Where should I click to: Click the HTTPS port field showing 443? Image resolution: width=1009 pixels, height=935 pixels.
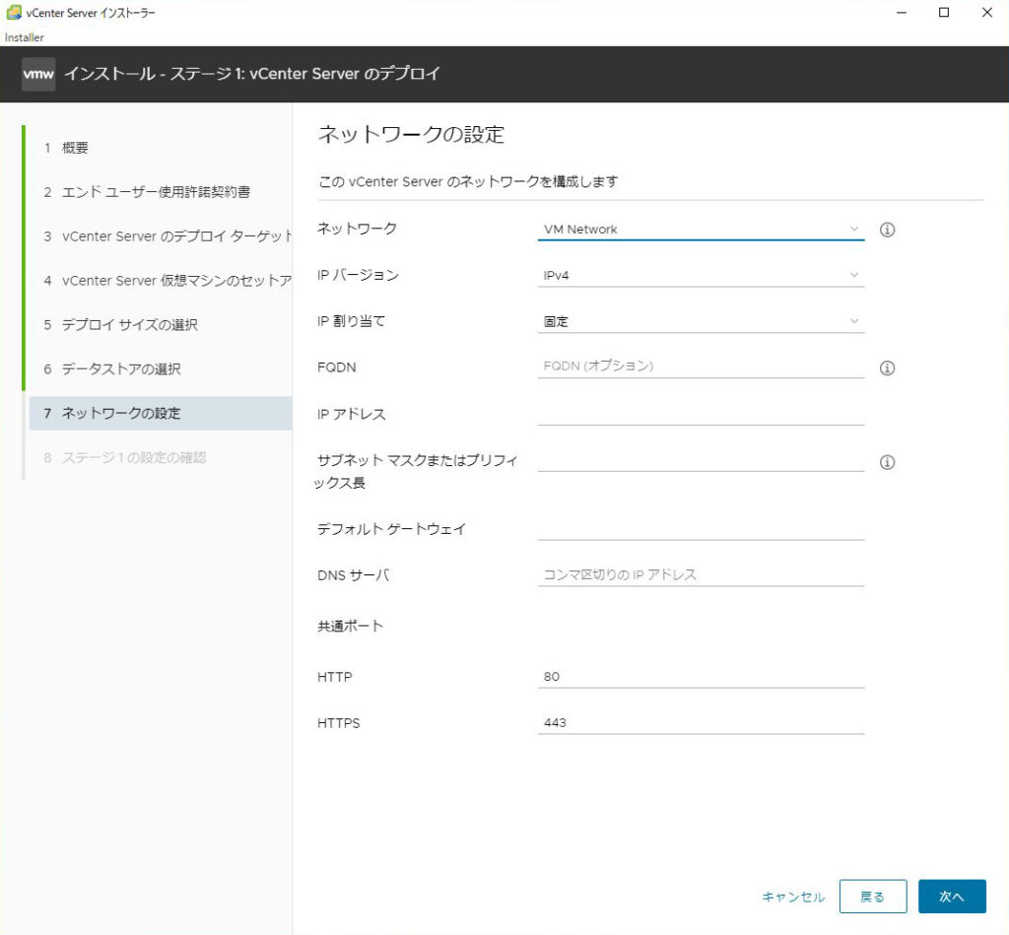(701, 722)
